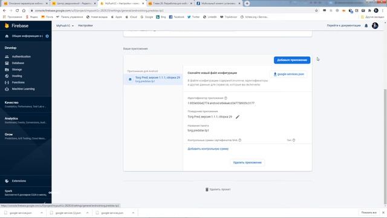Click the application identifier value text
Viewport: 387px width, 218px height.
(221, 103)
